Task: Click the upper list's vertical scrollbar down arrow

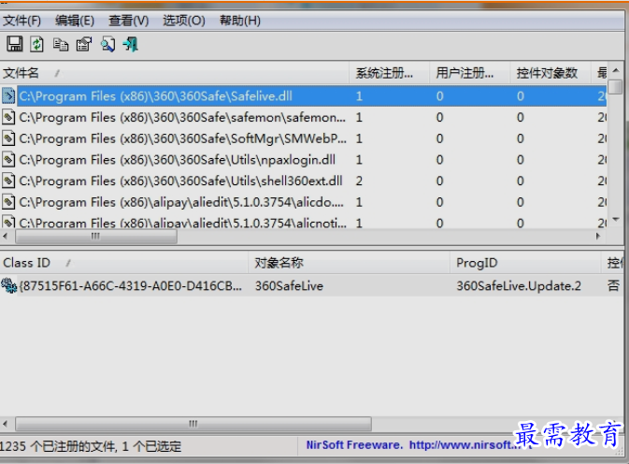Action: tap(616, 220)
